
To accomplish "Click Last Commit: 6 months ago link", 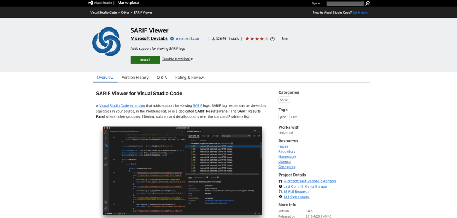I will pyautogui.click(x=305, y=186).
